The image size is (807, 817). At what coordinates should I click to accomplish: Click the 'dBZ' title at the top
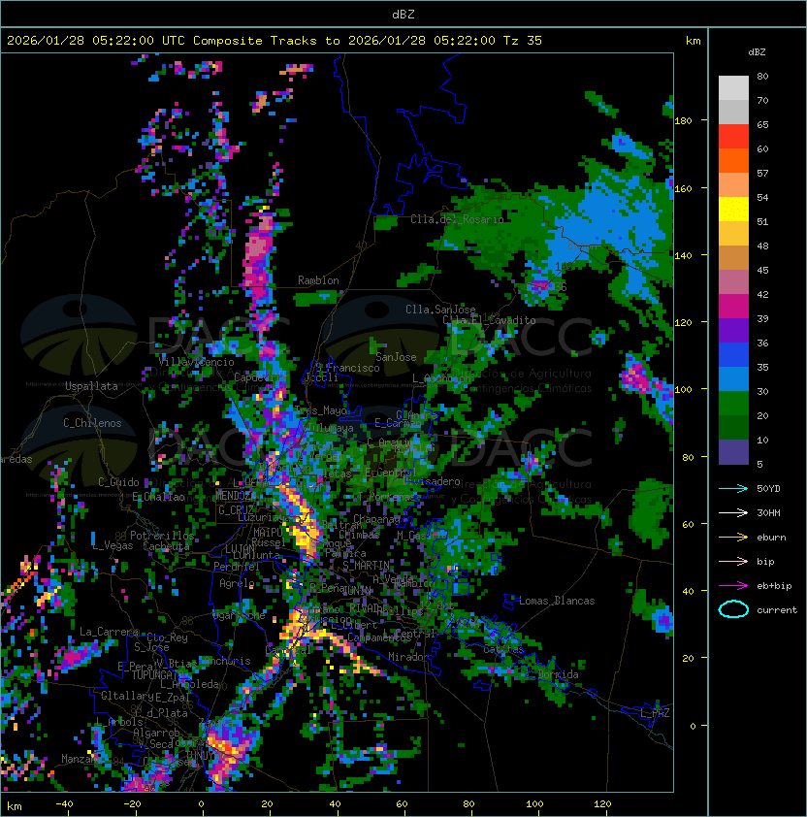click(403, 15)
